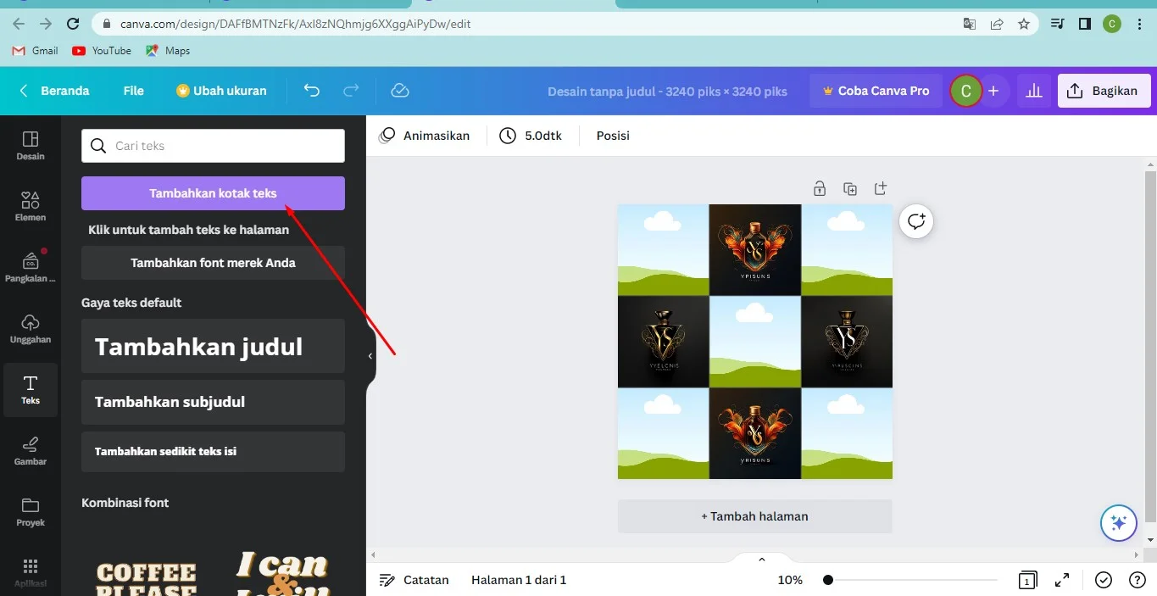Open Maps bookmark
Image resolution: width=1157 pixels, height=596 pixels.
point(168,51)
